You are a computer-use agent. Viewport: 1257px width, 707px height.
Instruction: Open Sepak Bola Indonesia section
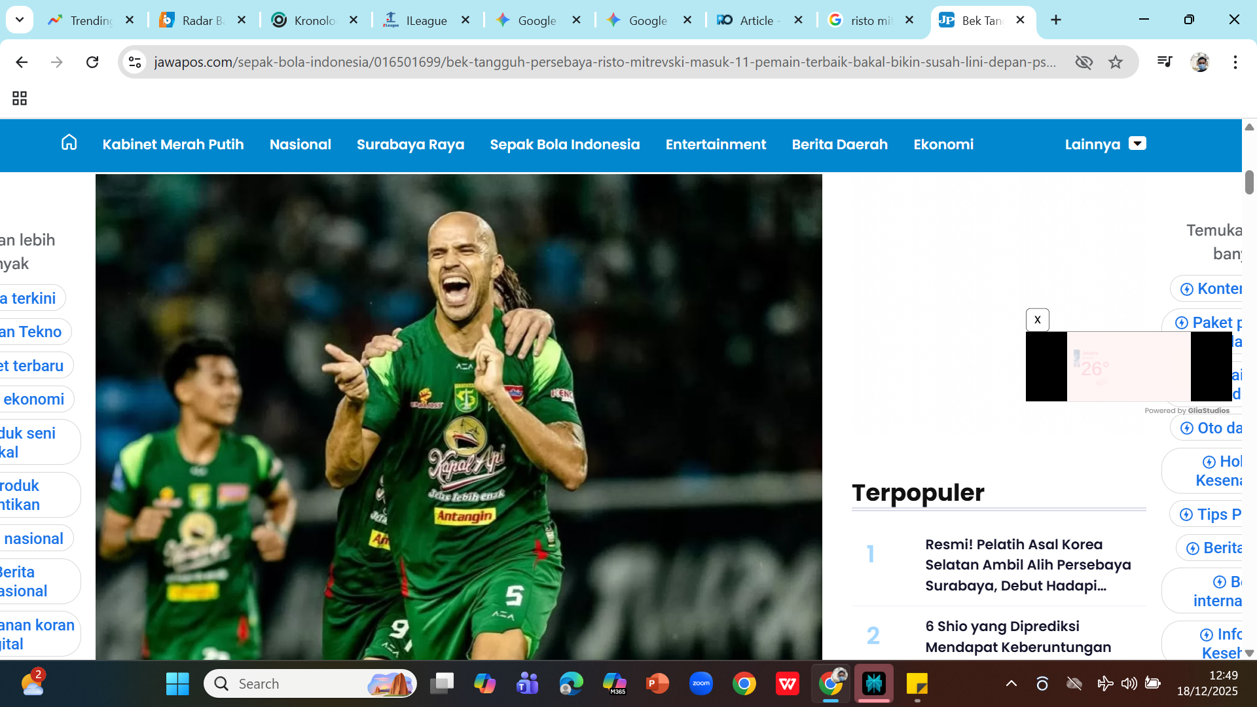(x=565, y=144)
